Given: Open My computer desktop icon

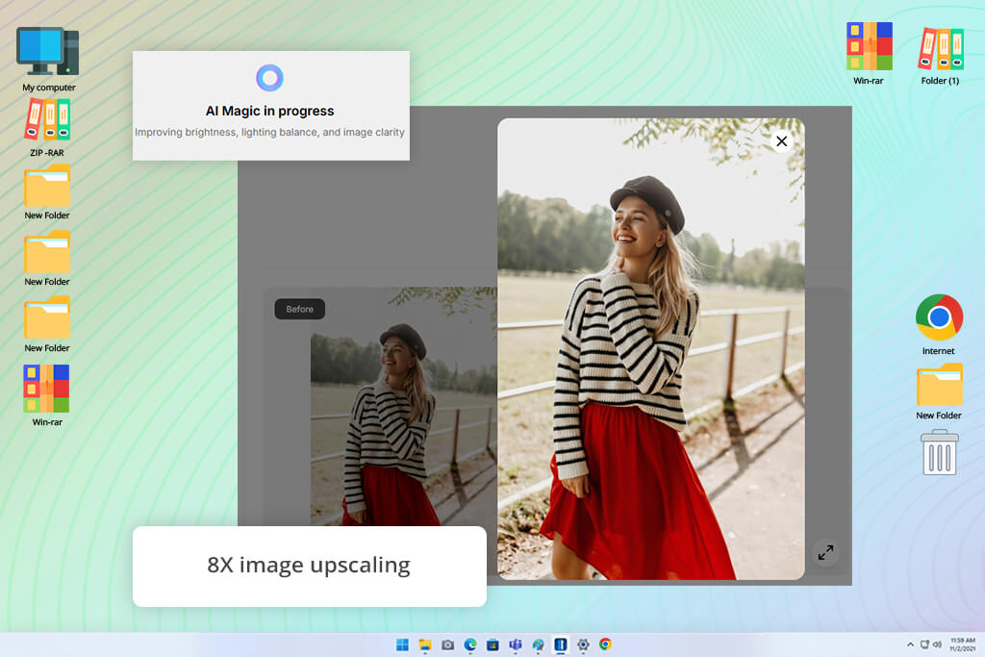Looking at the screenshot, I should pyautogui.click(x=48, y=59).
